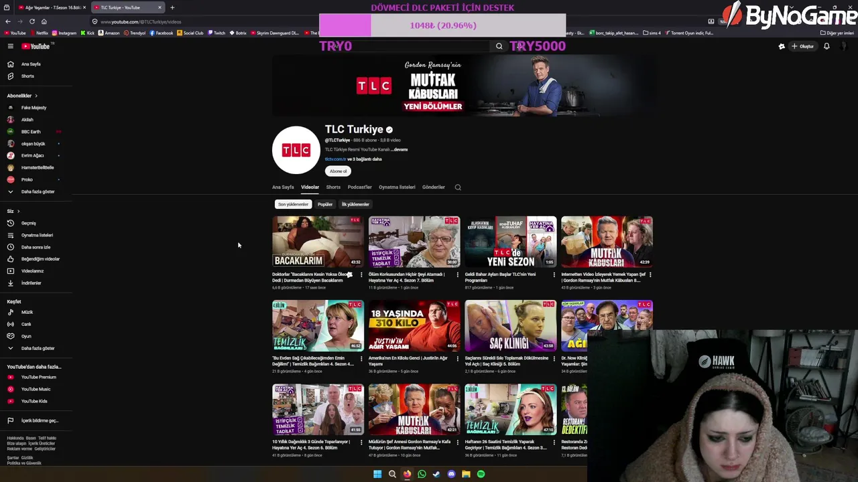Viewport: 858px width, 482px height.
Task: Open the three-dot menu for the Bacaklarım video
Action: [361, 274]
